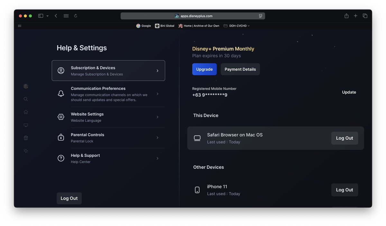Click the sparkle icon in Disney+ sidebar
386x226 pixels.
click(x=26, y=151)
